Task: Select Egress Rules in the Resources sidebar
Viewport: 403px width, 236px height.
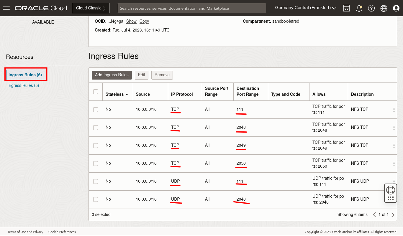Action: coord(24,85)
